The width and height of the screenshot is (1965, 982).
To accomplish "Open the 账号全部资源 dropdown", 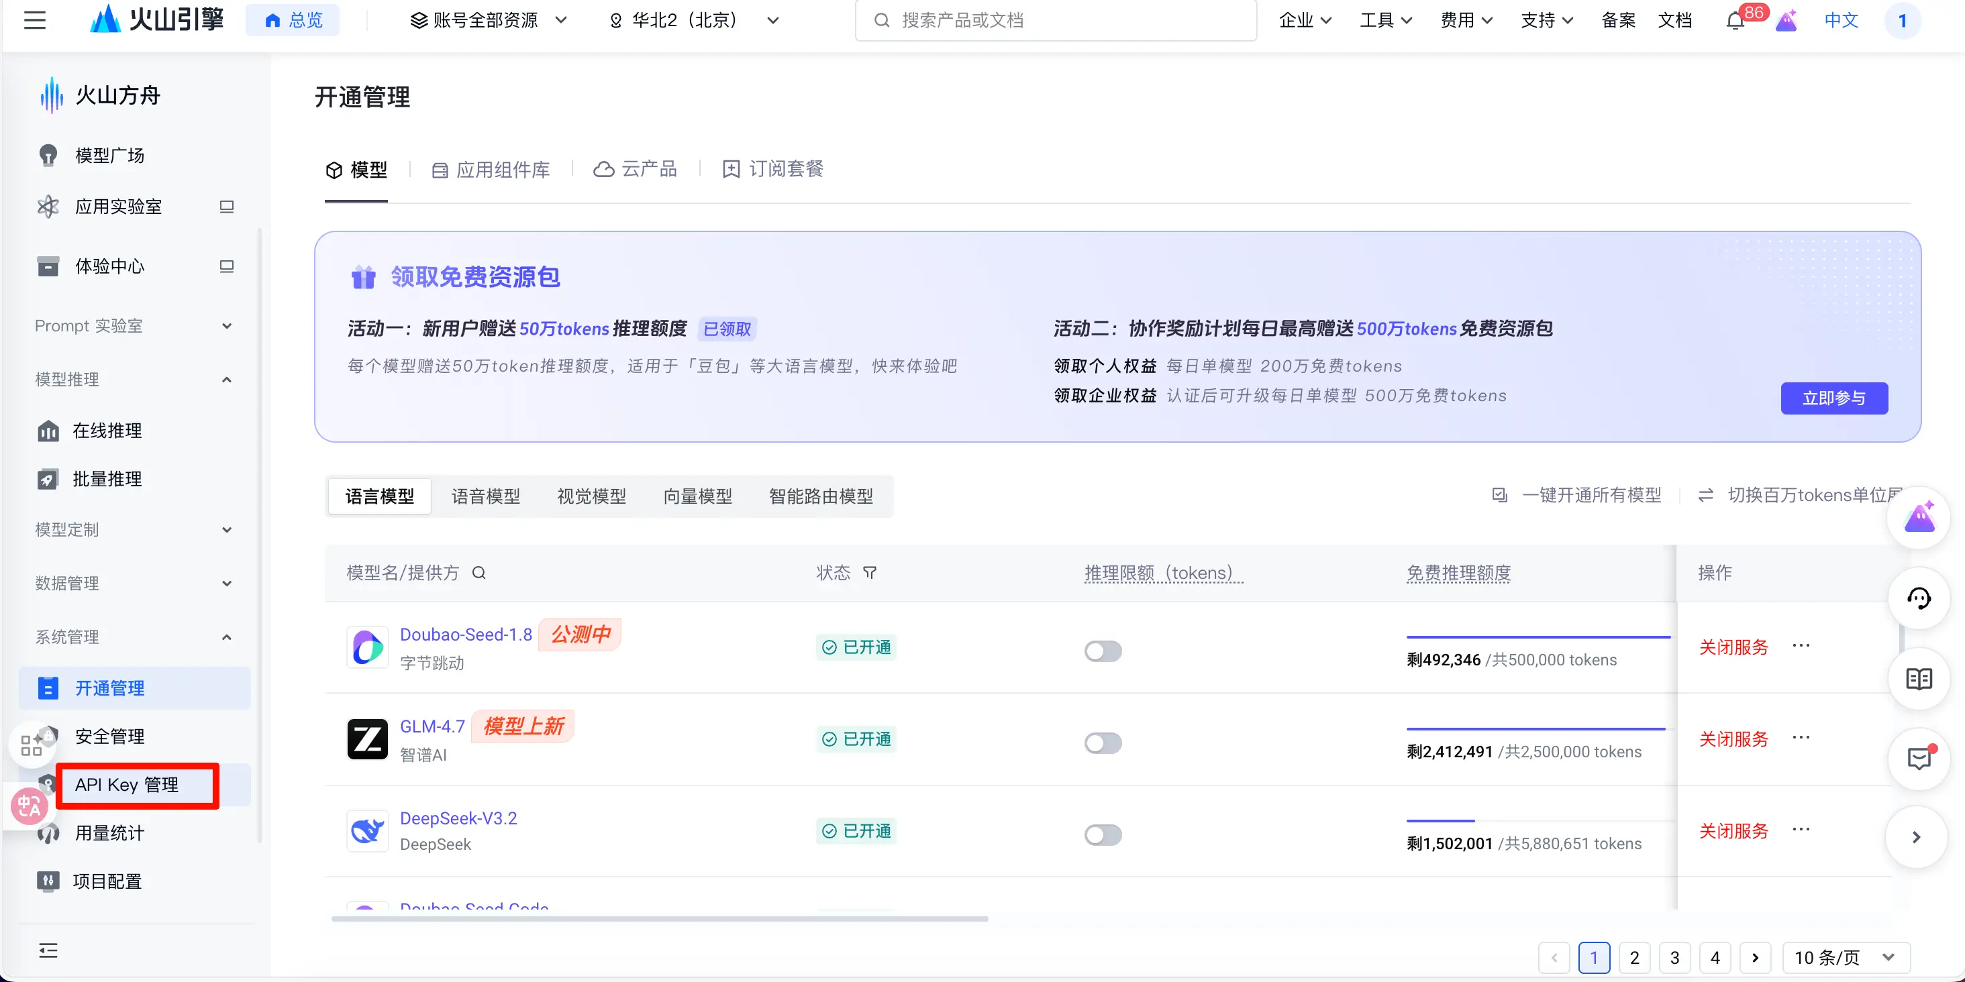I will pos(488,21).
